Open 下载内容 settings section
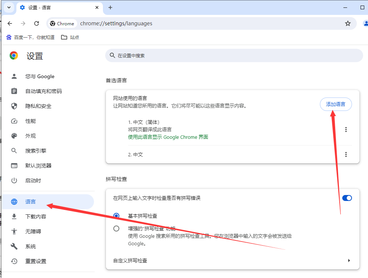Viewport: 368px width, 278px height. [x=48, y=216]
